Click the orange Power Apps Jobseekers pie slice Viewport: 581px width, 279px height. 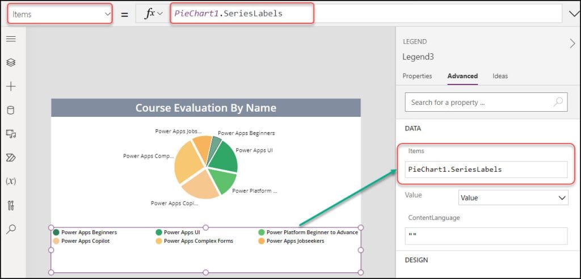pos(203,148)
